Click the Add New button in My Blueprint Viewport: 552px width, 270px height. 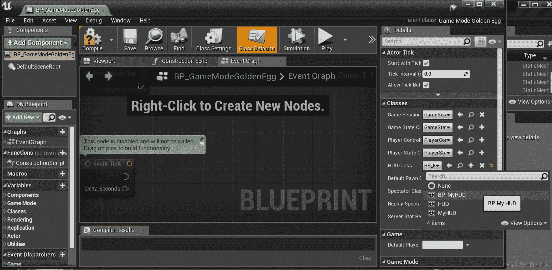point(23,117)
